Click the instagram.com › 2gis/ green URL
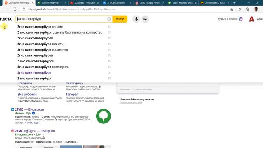The height and width of the screenshot is (148, 263). [28, 134]
